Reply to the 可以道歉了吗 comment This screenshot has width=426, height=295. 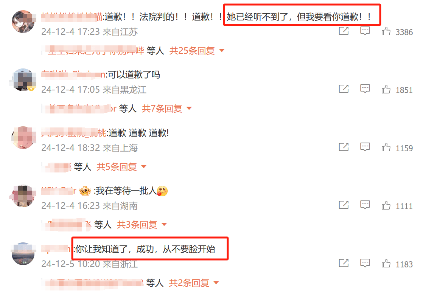tap(365, 89)
